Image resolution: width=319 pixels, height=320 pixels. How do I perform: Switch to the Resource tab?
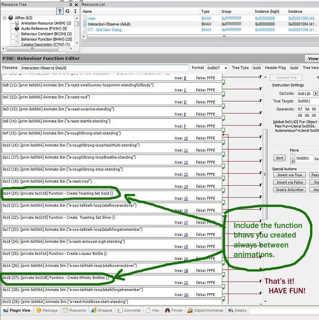click(75, 310)
